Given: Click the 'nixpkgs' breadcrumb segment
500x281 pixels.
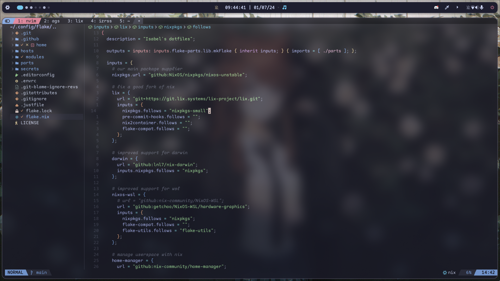Looking at the screenshot, I should pyautogui.click(x=173, y=27).
